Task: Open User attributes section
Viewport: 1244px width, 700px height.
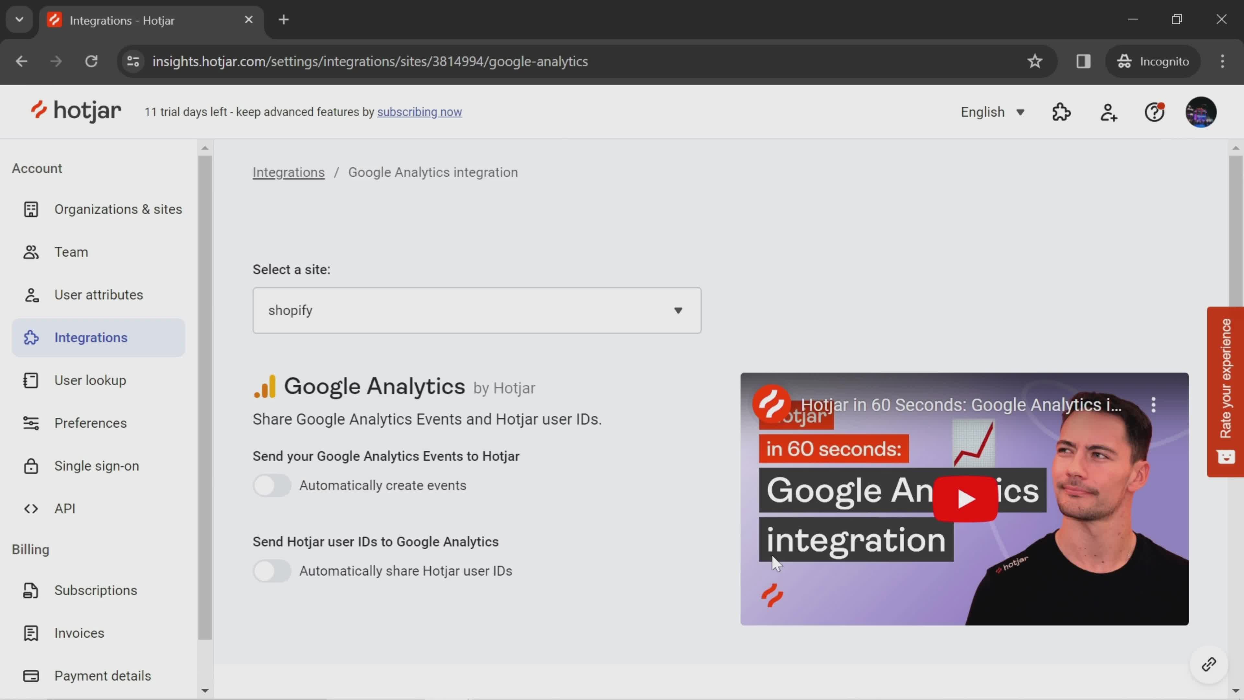Action: pos(98,294)
